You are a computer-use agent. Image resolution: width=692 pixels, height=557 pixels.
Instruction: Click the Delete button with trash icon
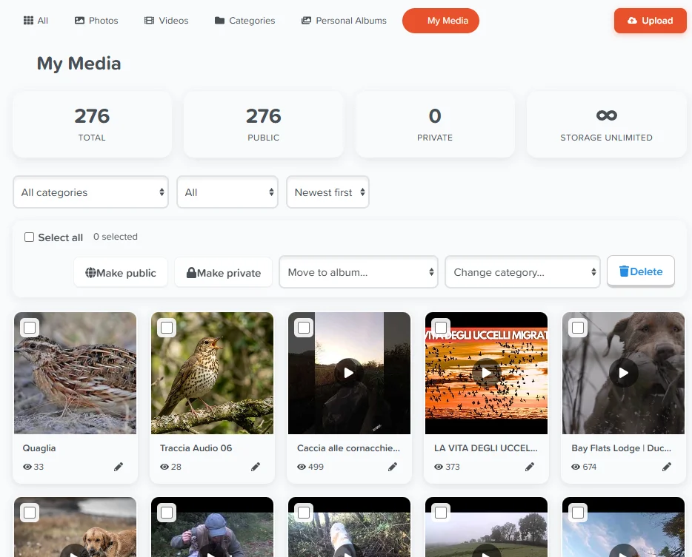tap(641, 271)
